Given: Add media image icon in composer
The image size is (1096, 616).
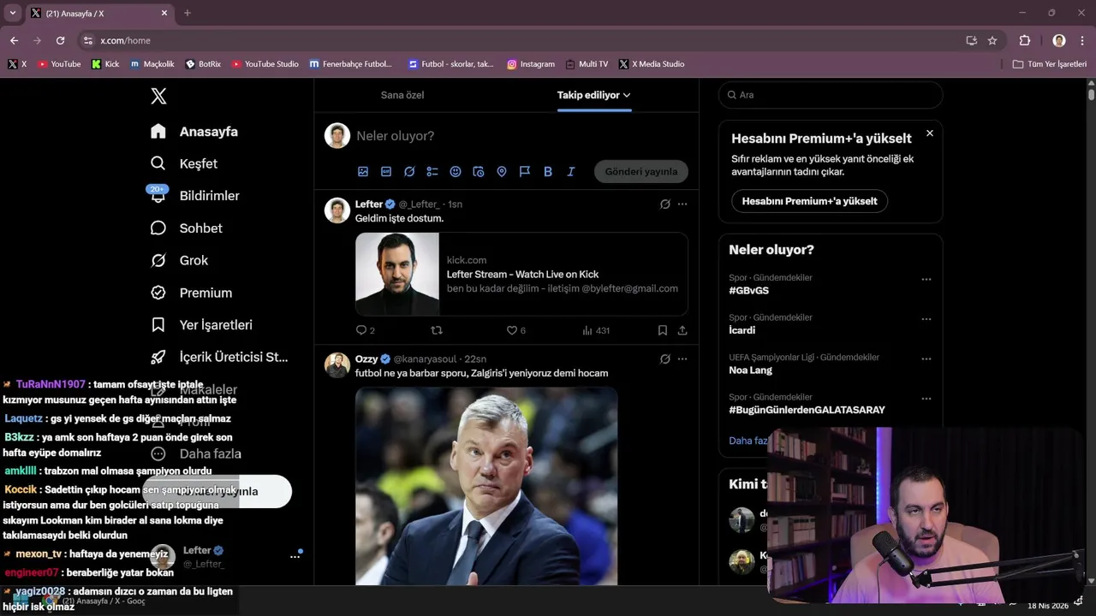Looking at the screenshot, I should [x=363, y=172].
